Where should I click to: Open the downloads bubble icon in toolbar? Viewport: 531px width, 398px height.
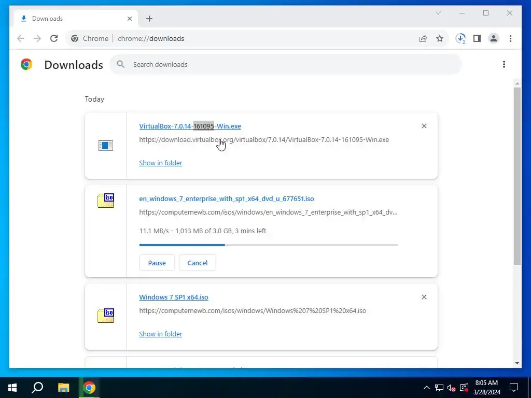click(x=460, y=38)
